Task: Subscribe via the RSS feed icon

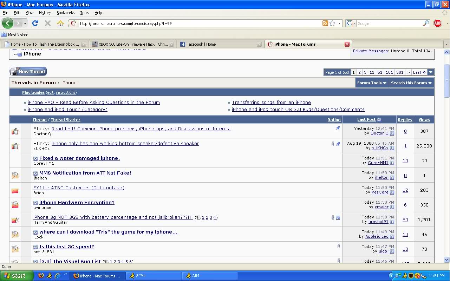Action: point(325,23)
